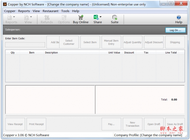190x140 pixels.
Task: Click the Log On button
Action: 175,30
